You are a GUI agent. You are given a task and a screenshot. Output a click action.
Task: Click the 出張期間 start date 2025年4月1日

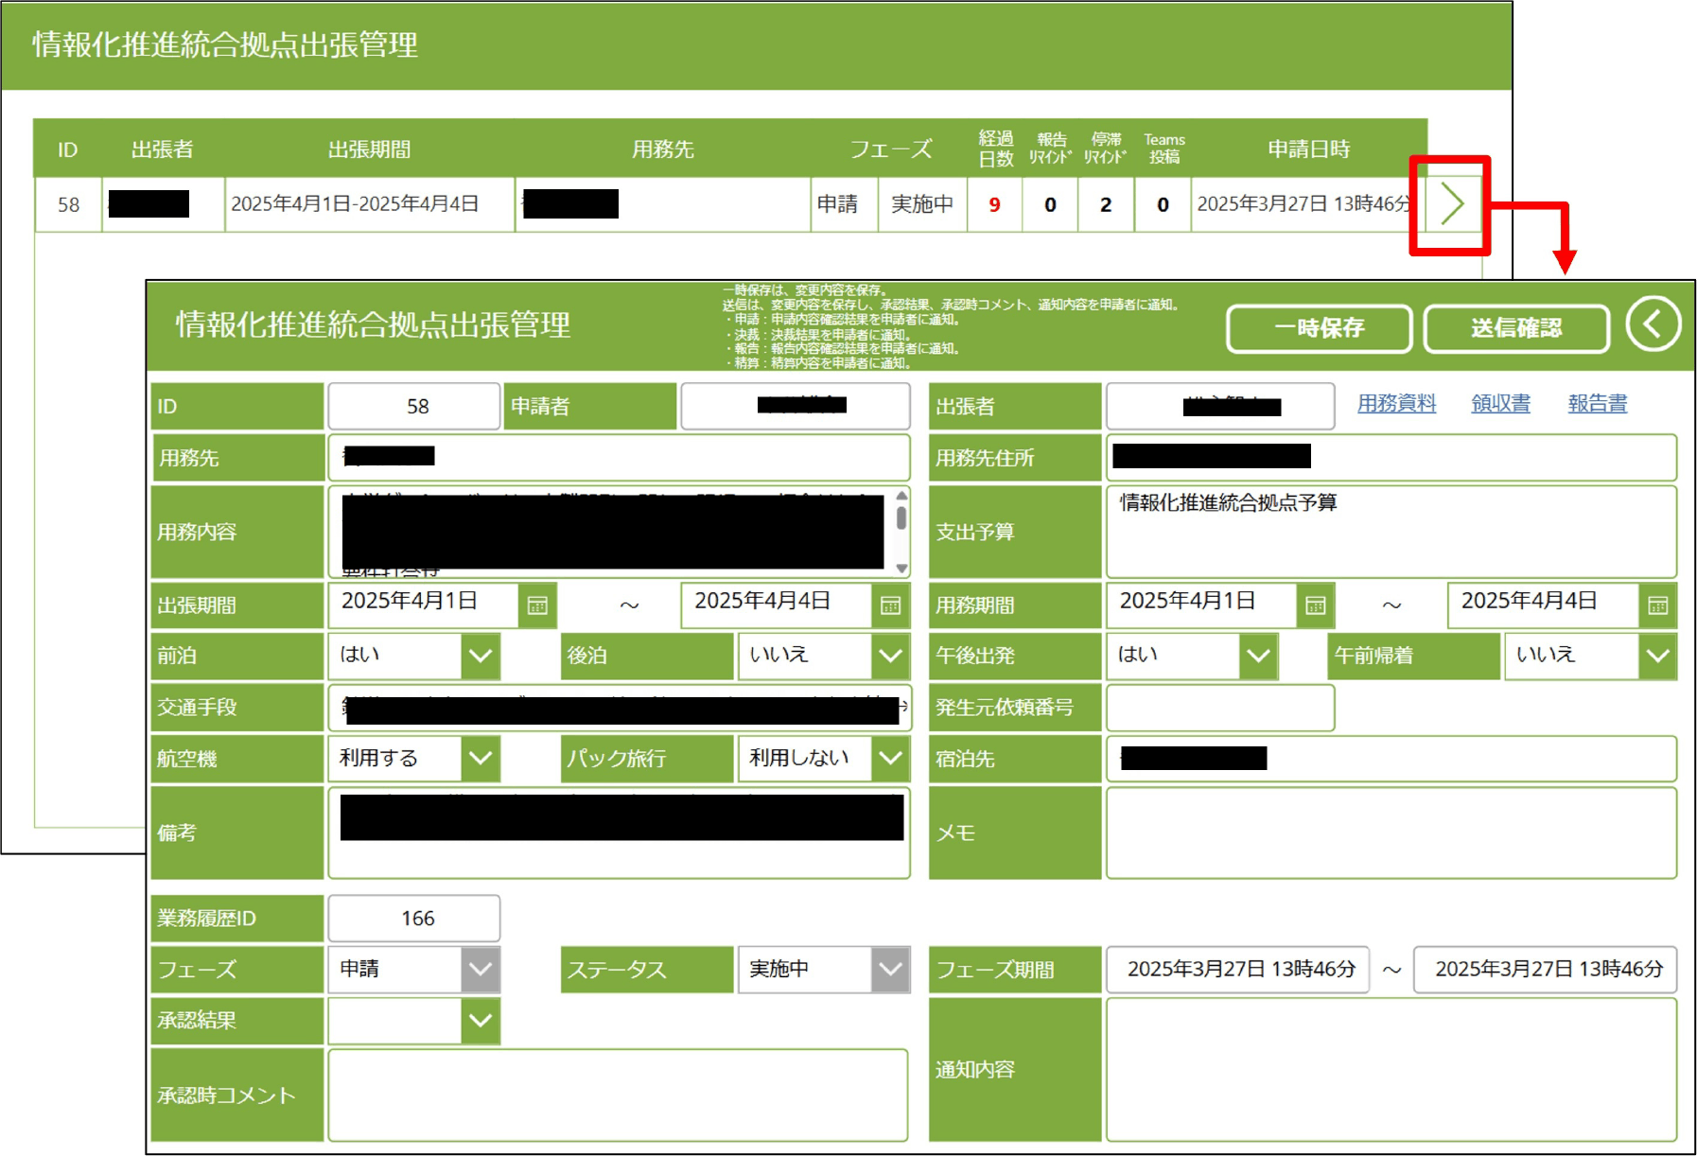pyautogui.click(x=424, y=605)
